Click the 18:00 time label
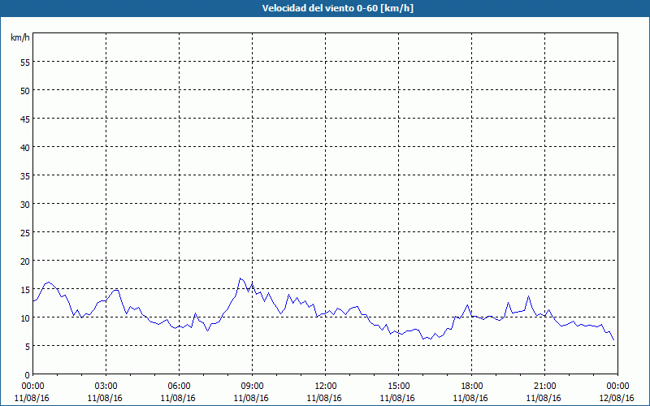This screenshot has height=406, width=650. (x=472, y=387)
